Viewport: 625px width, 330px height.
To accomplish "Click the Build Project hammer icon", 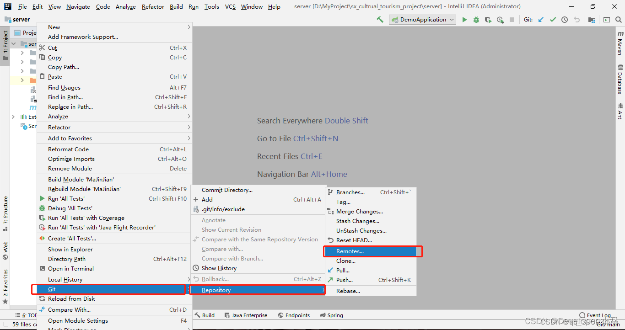I will coord(380,20).
